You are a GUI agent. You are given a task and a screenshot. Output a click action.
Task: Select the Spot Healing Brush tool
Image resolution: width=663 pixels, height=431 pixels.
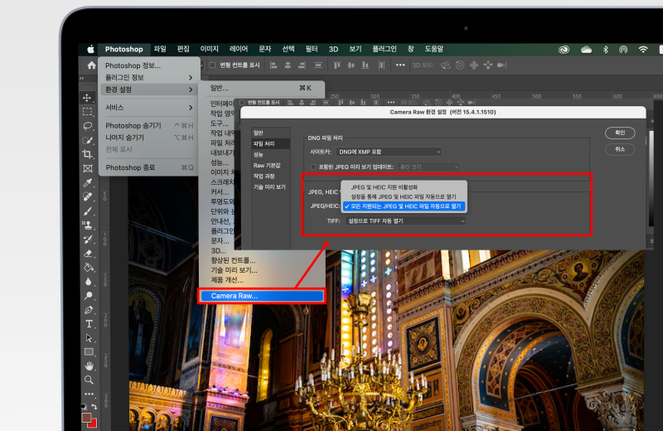point(88,196)
